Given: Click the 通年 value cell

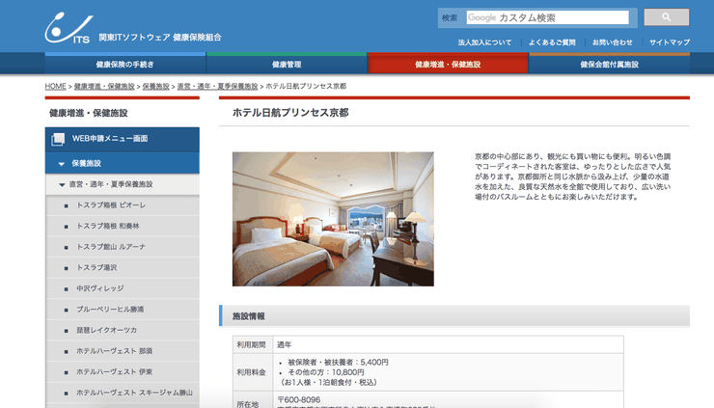Looking at the screenshot, I should pyautogui.click(x=449, y=344).
